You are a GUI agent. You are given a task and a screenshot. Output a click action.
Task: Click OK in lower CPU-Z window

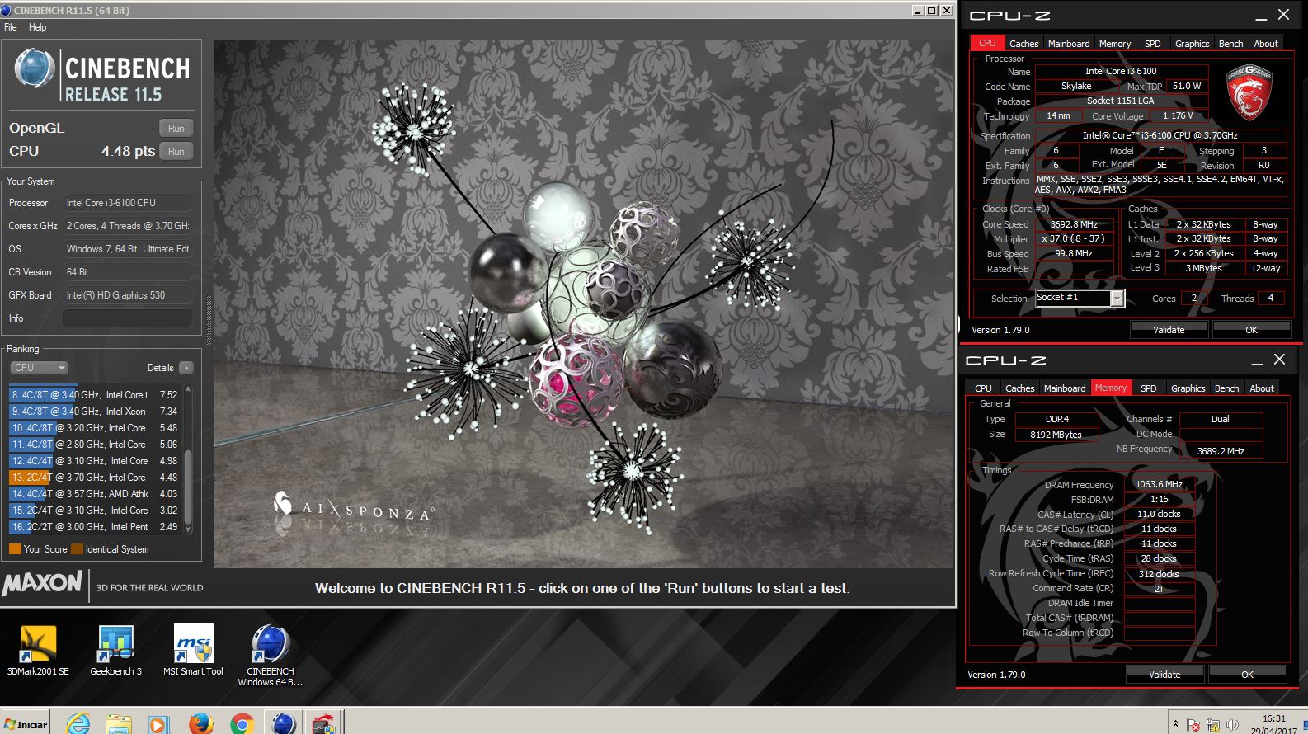tap(1247, 675)
